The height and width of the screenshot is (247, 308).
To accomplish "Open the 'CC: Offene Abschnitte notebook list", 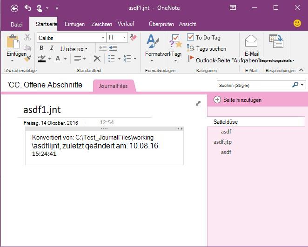I will [x=45, y=85].
